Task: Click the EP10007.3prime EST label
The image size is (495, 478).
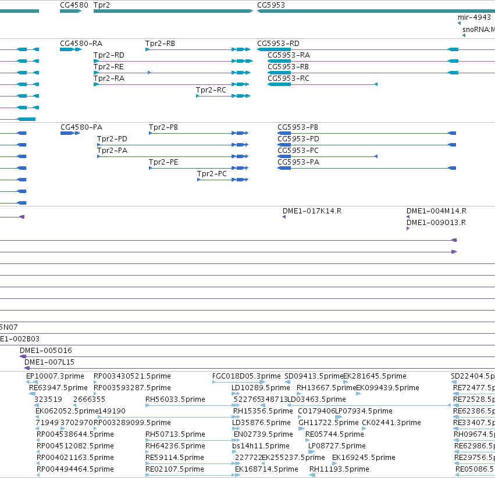Action: click(x=55, y=376)
